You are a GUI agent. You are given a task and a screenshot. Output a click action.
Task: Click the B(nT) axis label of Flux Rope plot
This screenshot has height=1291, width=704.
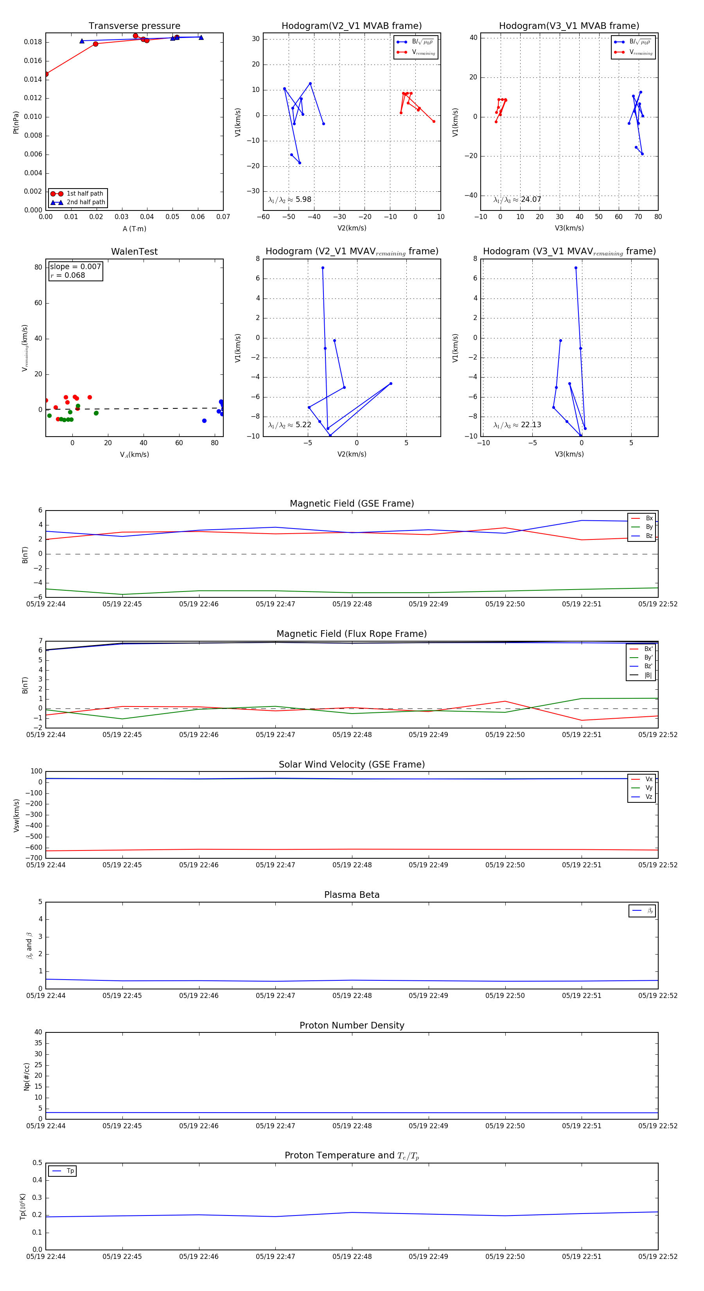point(25,685)
